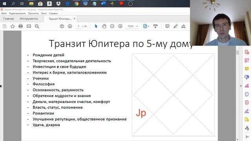The image size is (251, 141).
Task: Open the zoom percentage dropdown
Action: tap(137, 26)
